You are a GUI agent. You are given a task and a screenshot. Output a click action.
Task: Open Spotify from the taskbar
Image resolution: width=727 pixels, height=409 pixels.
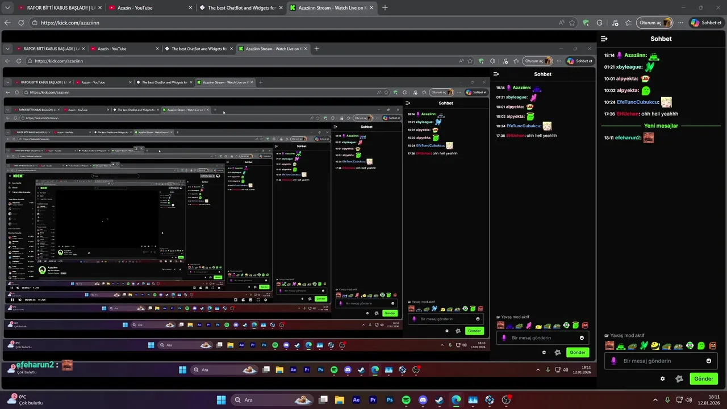pyautogui.click(x=406, y=400)
